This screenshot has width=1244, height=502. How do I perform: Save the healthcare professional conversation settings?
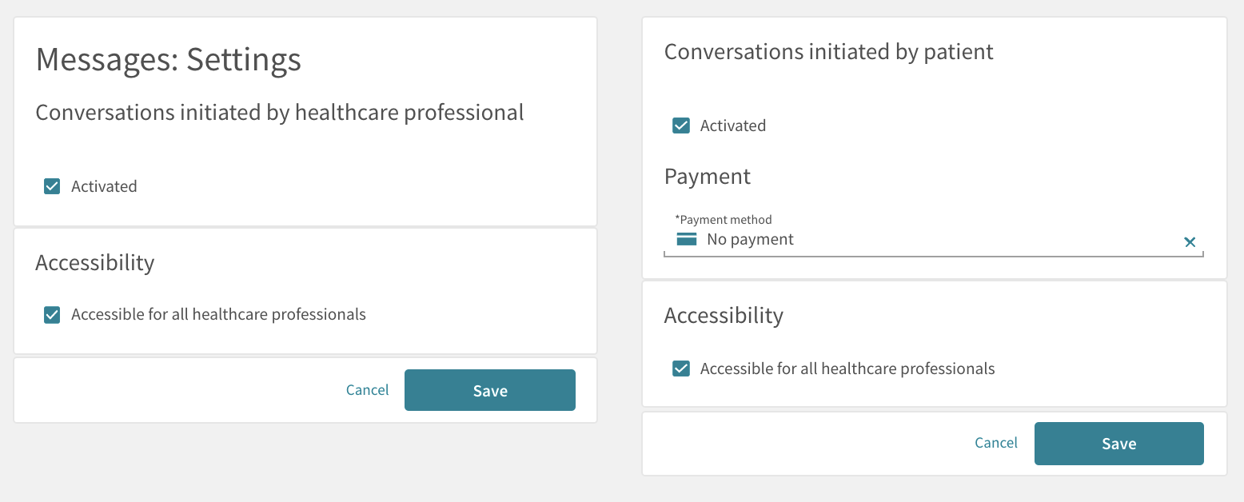(x=490, y=390)
